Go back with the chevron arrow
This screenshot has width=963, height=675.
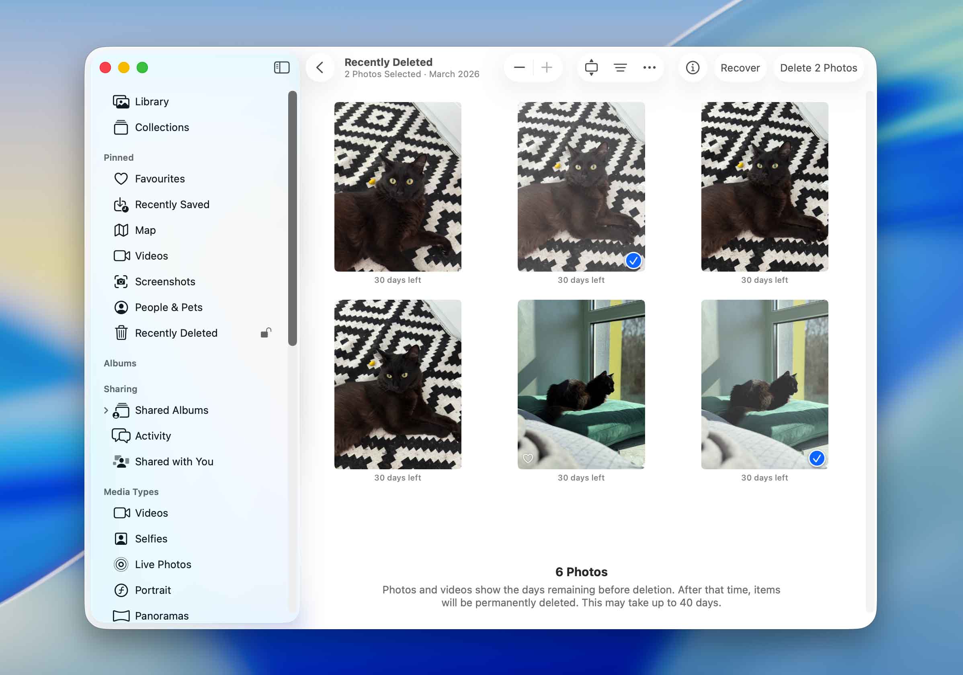point(320,67)
